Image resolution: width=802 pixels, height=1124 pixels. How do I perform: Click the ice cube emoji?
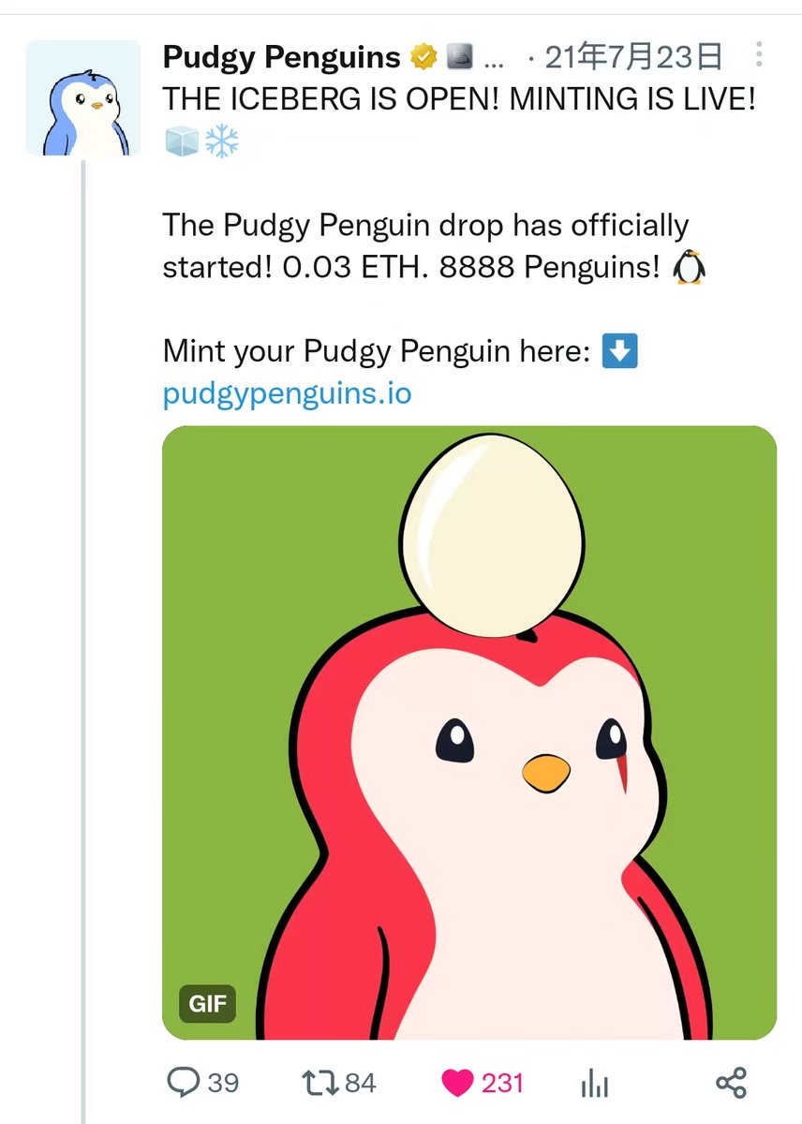click(x=181, y=141)
